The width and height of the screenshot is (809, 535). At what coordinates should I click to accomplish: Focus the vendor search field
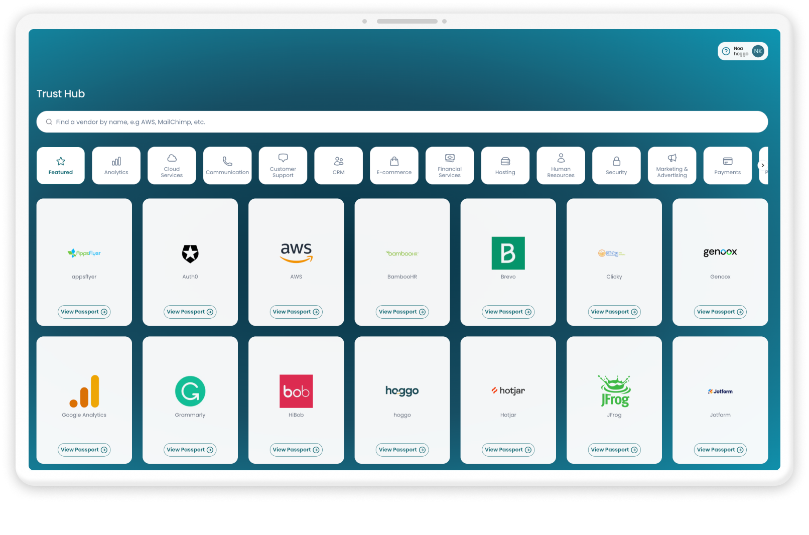402,122
